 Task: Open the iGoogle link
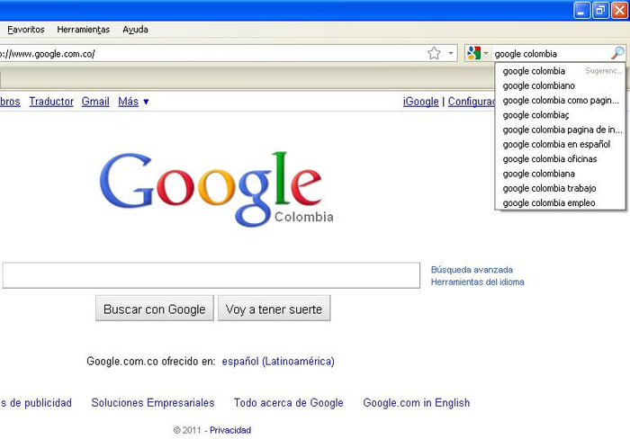(420, 102)
